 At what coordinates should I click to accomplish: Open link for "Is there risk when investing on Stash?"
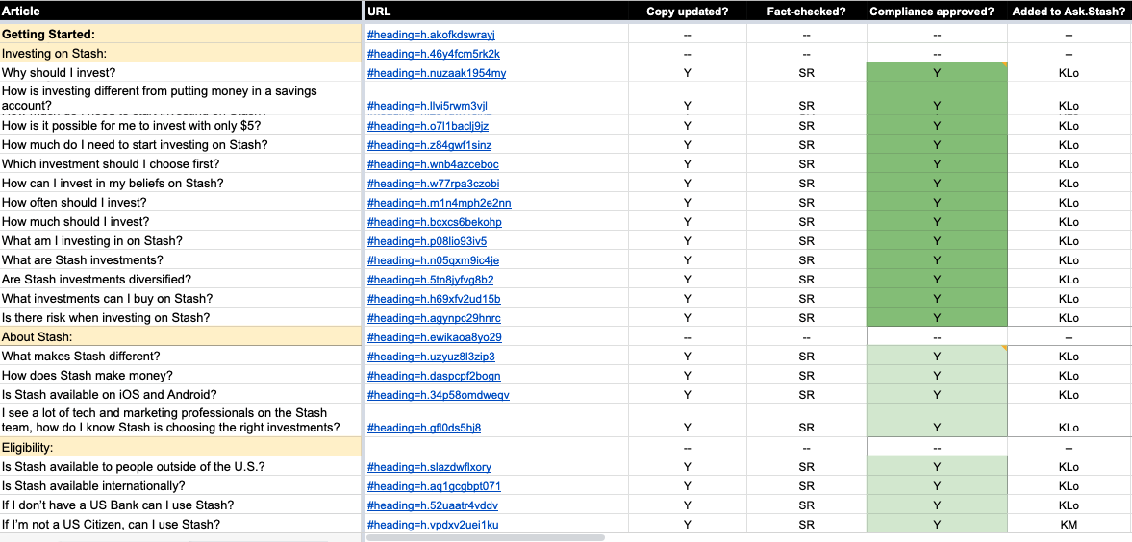[434, 318]
